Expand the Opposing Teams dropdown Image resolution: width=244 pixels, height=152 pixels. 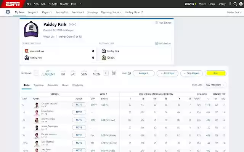[x=111, y=12]
